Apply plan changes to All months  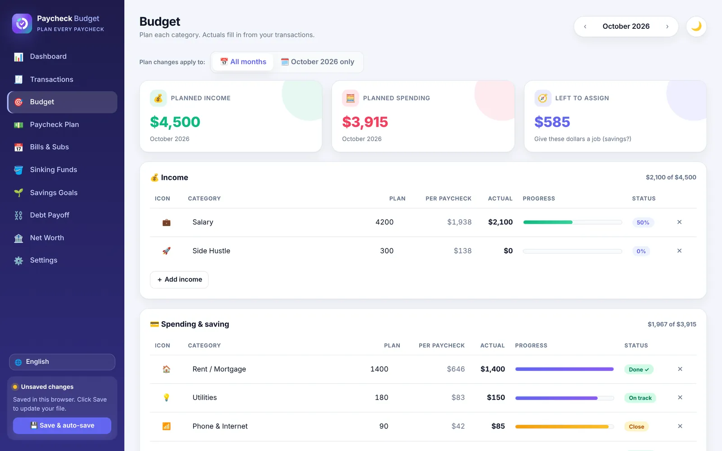point(243,62)
